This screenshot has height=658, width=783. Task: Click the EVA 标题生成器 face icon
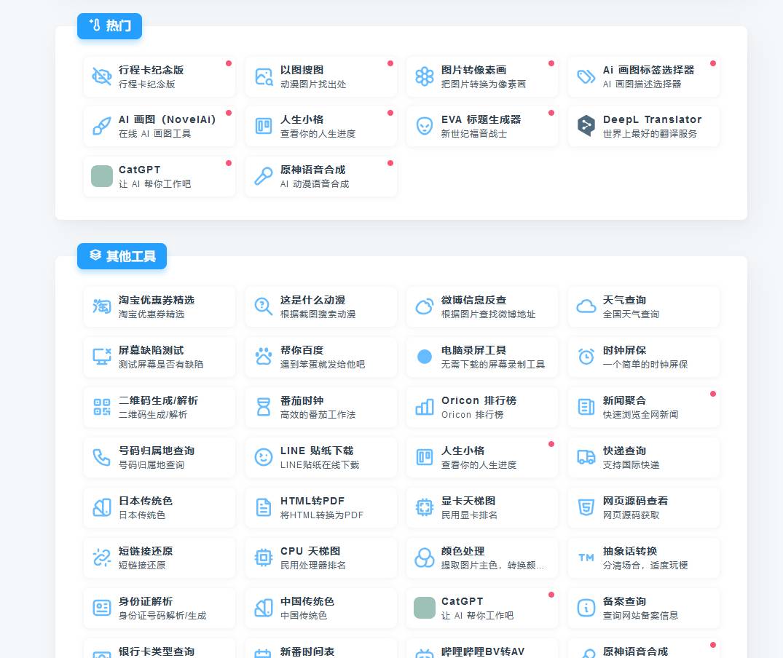(425, 126)
